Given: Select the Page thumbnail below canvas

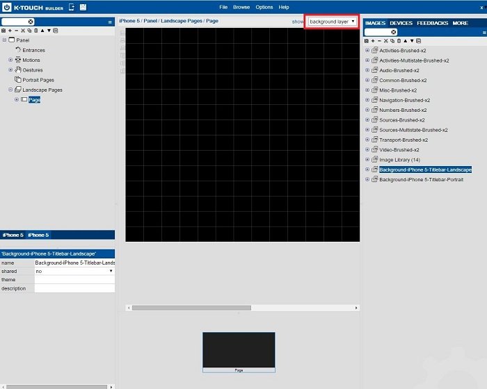Looking at the screenshot, I should 239,352.
